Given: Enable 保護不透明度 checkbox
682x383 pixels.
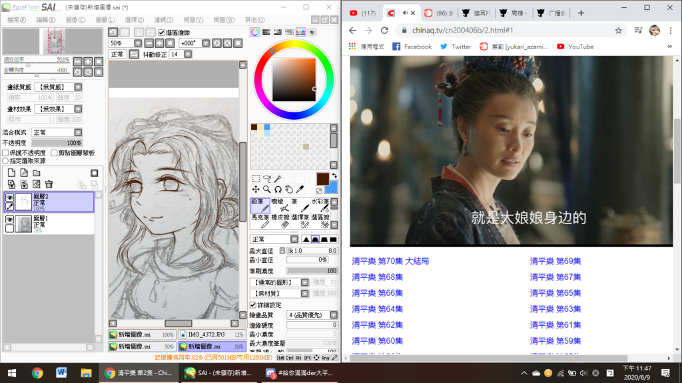Looking at the screenshot, I should tap(5, 153).
